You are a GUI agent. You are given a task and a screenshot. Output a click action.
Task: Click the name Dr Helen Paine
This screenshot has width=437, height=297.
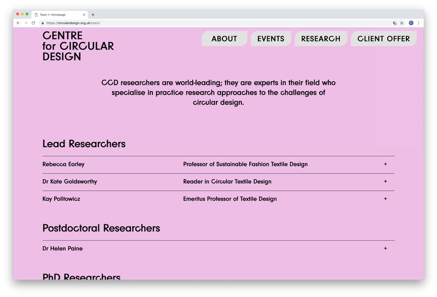click(62, 248)
